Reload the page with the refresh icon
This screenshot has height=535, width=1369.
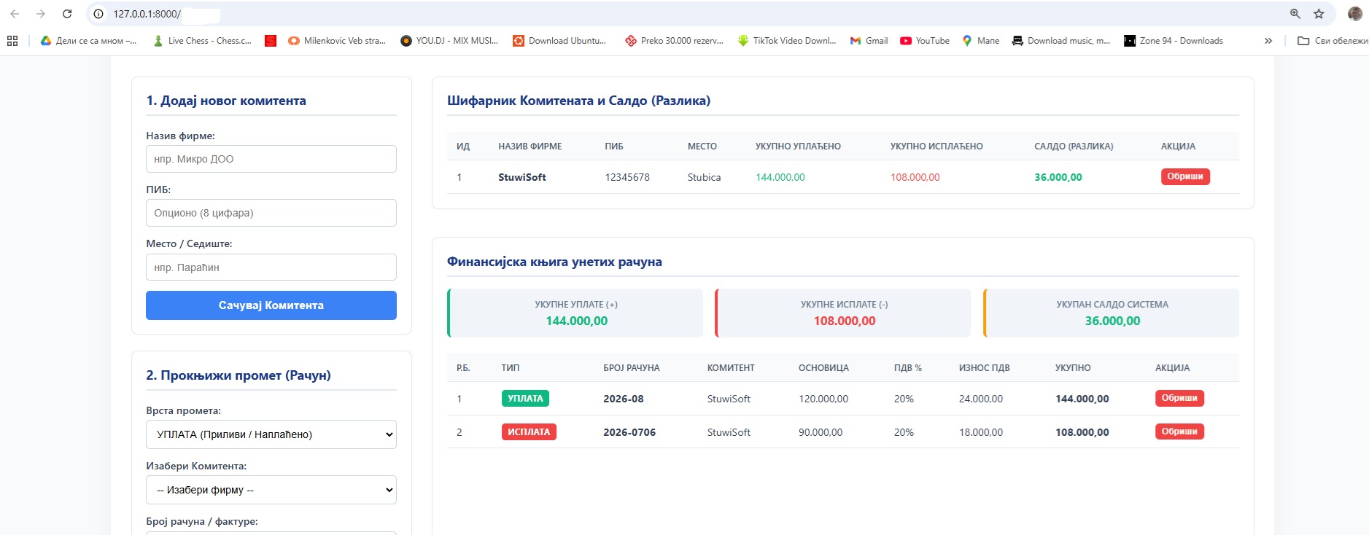(67, 14)
